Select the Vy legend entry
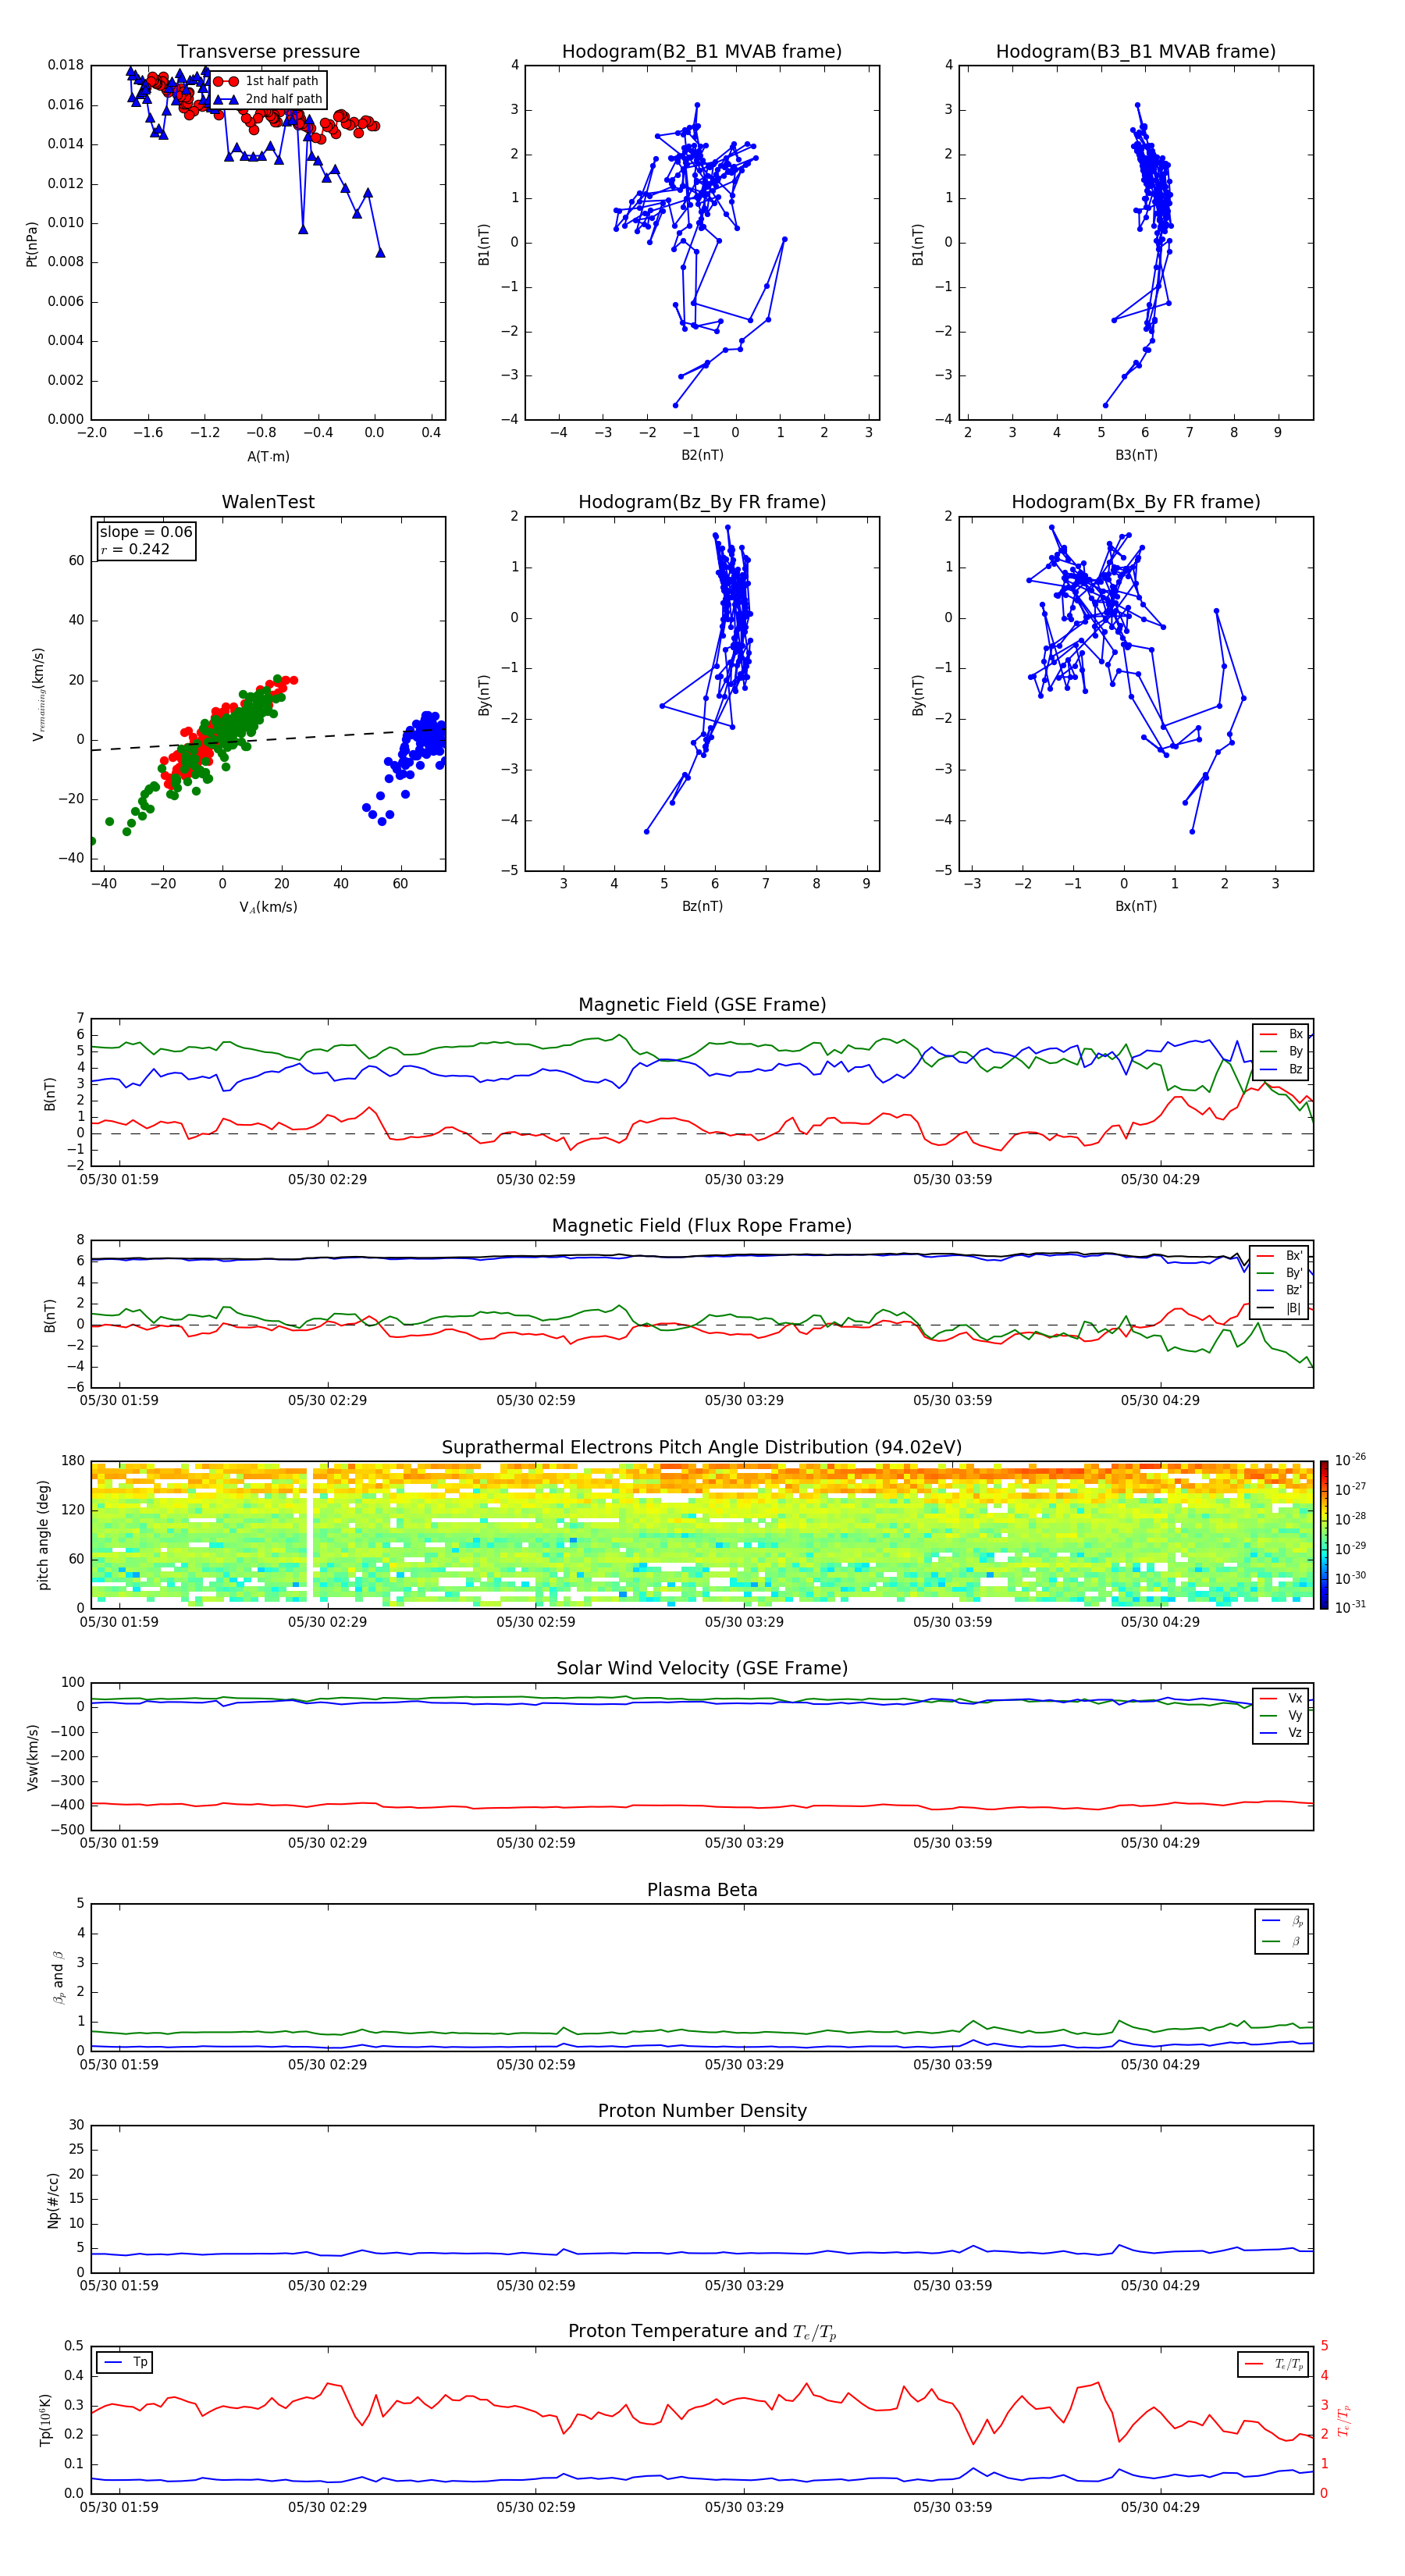1405x2576 pixels. coord(1281,1715)
